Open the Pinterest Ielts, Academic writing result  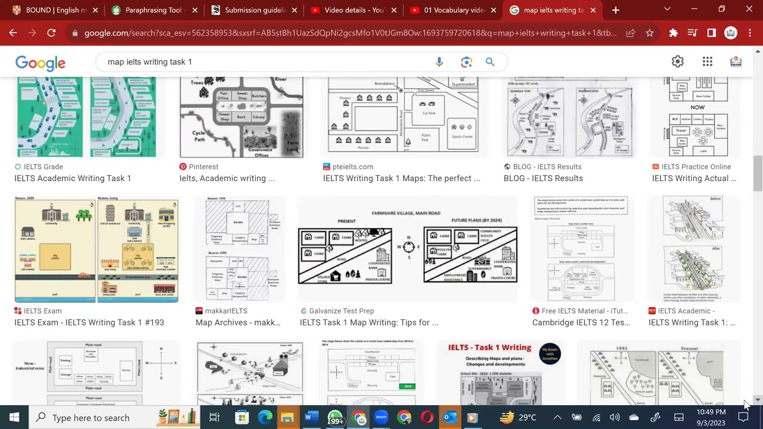tap(227, 178)
